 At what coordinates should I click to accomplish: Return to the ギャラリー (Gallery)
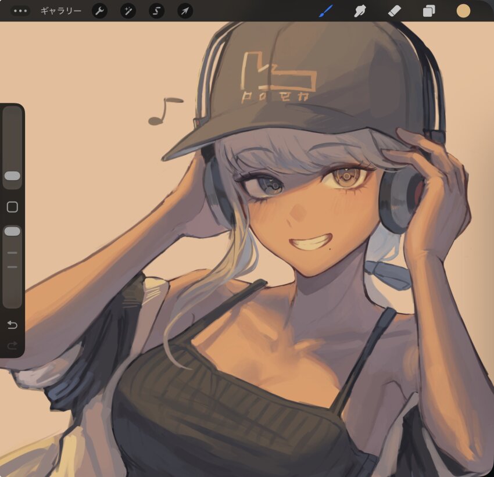click(60, 10)
